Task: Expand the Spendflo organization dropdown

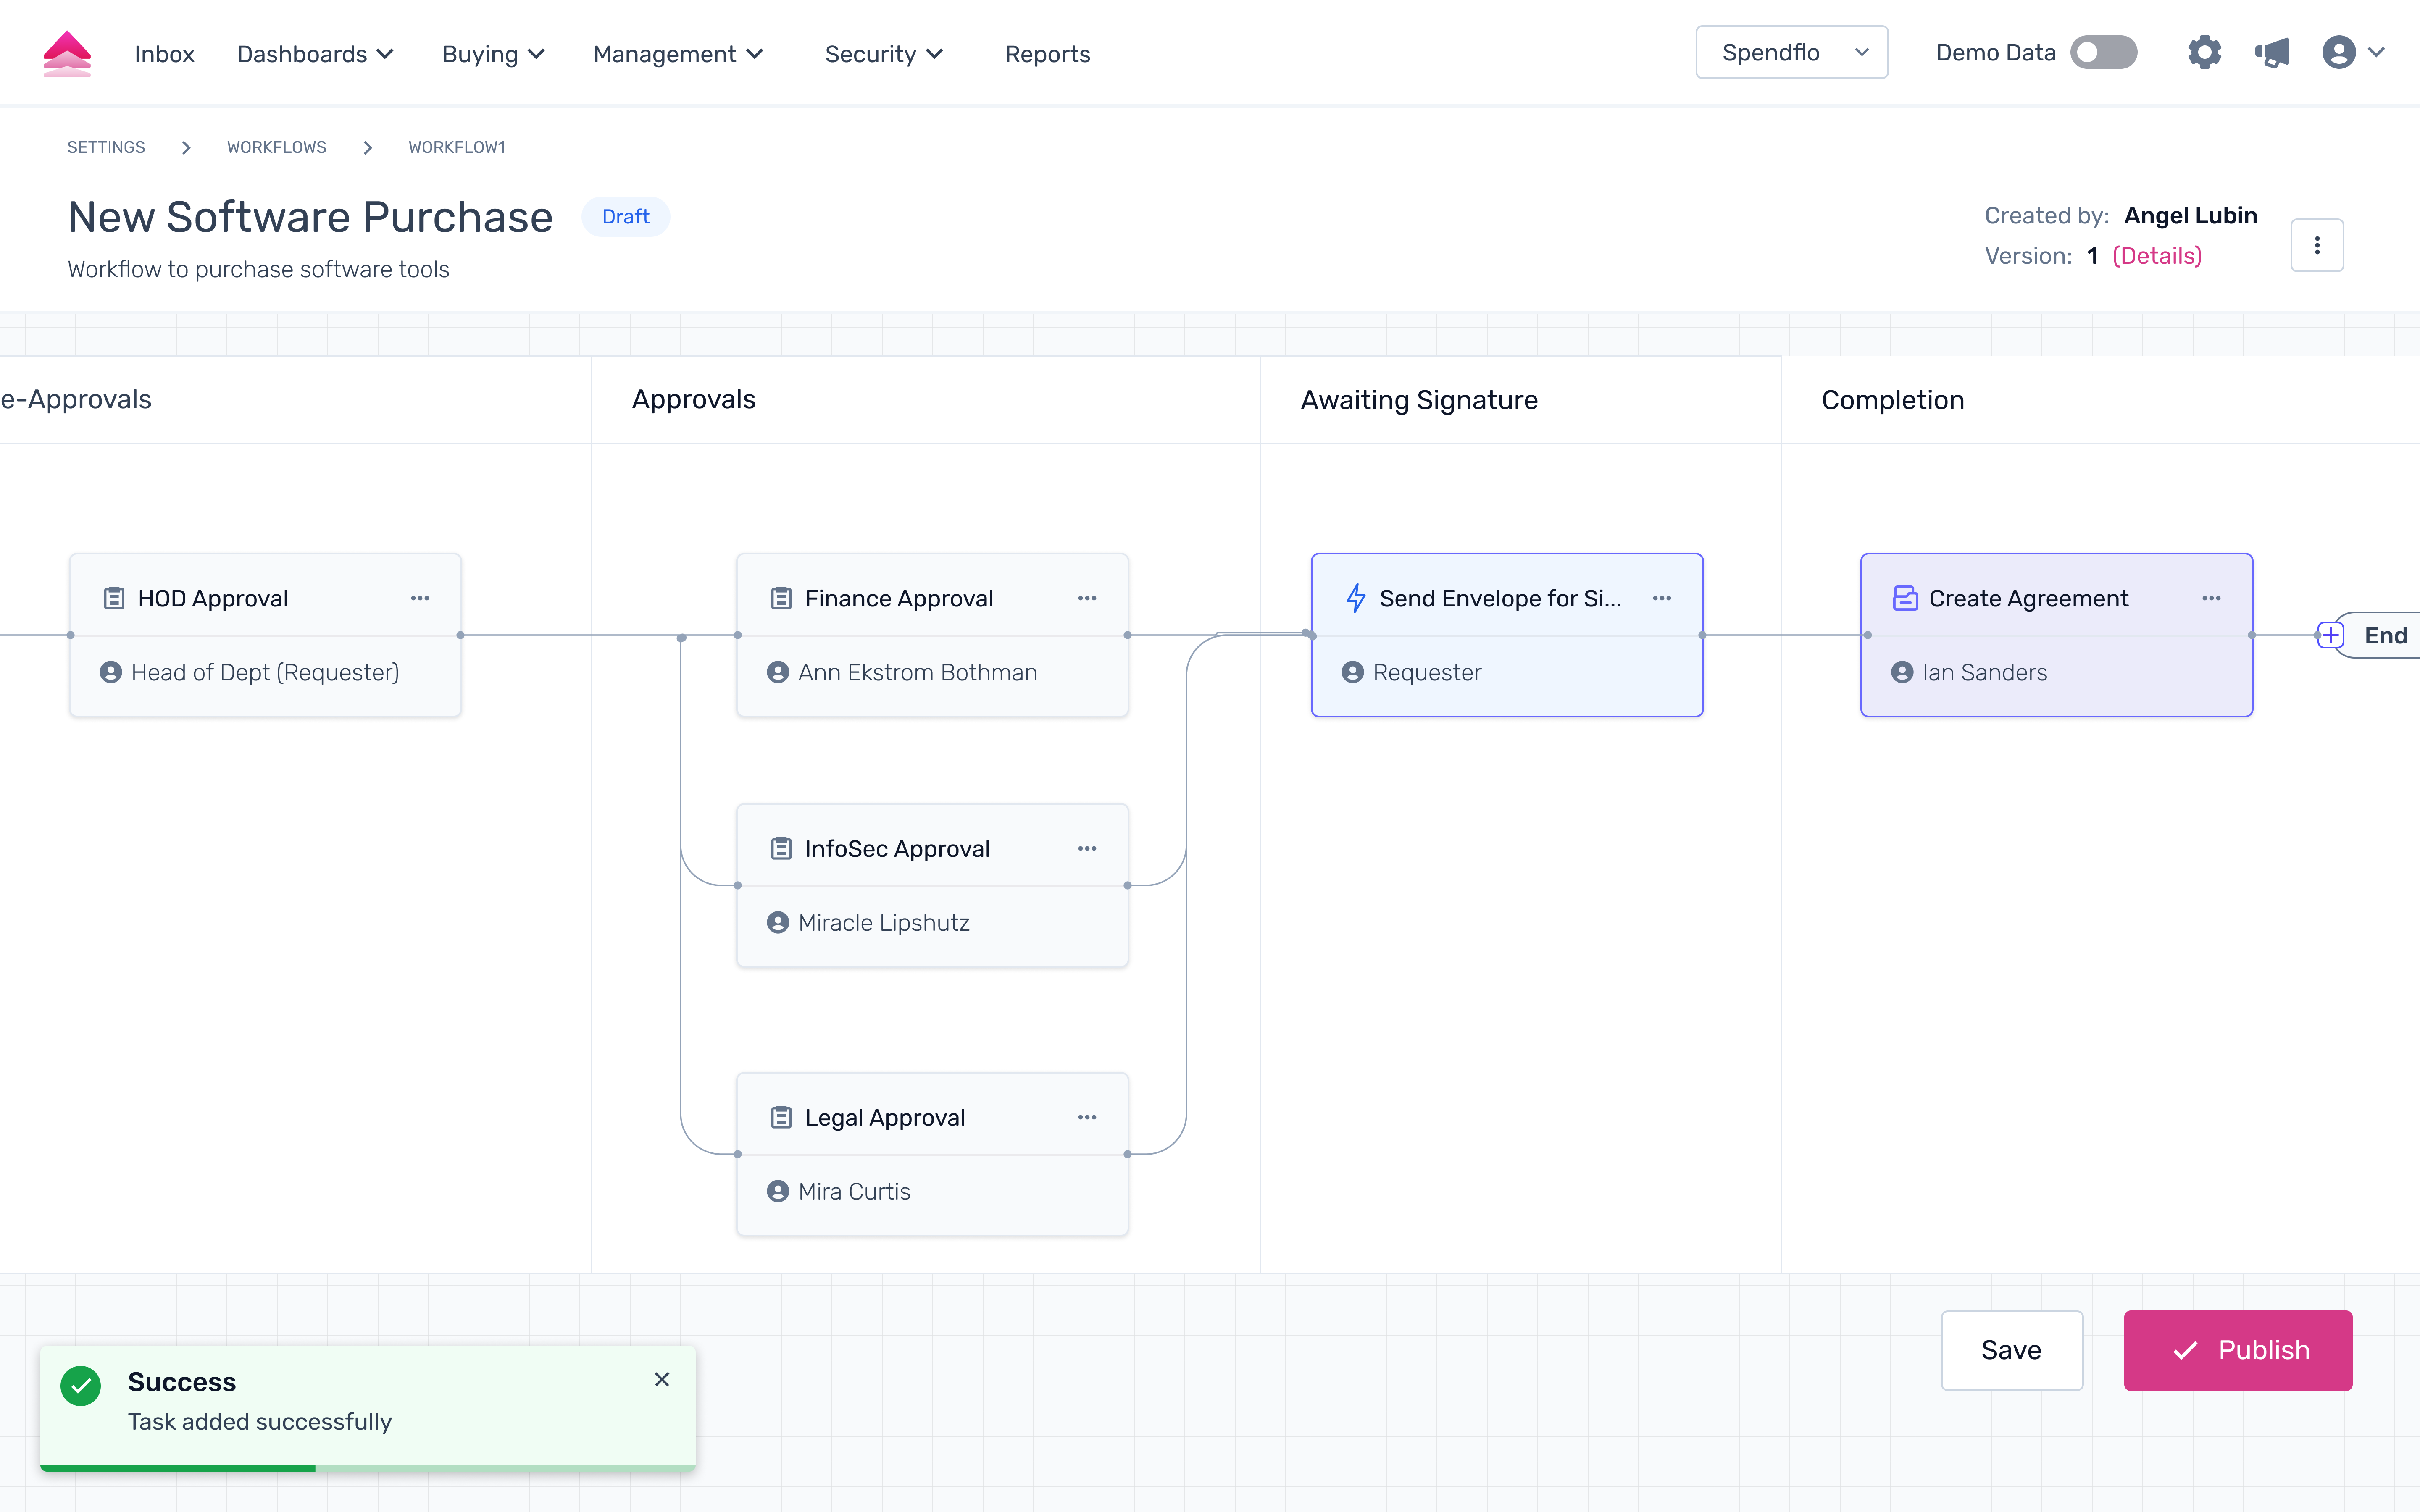Action: (1791, 52)
